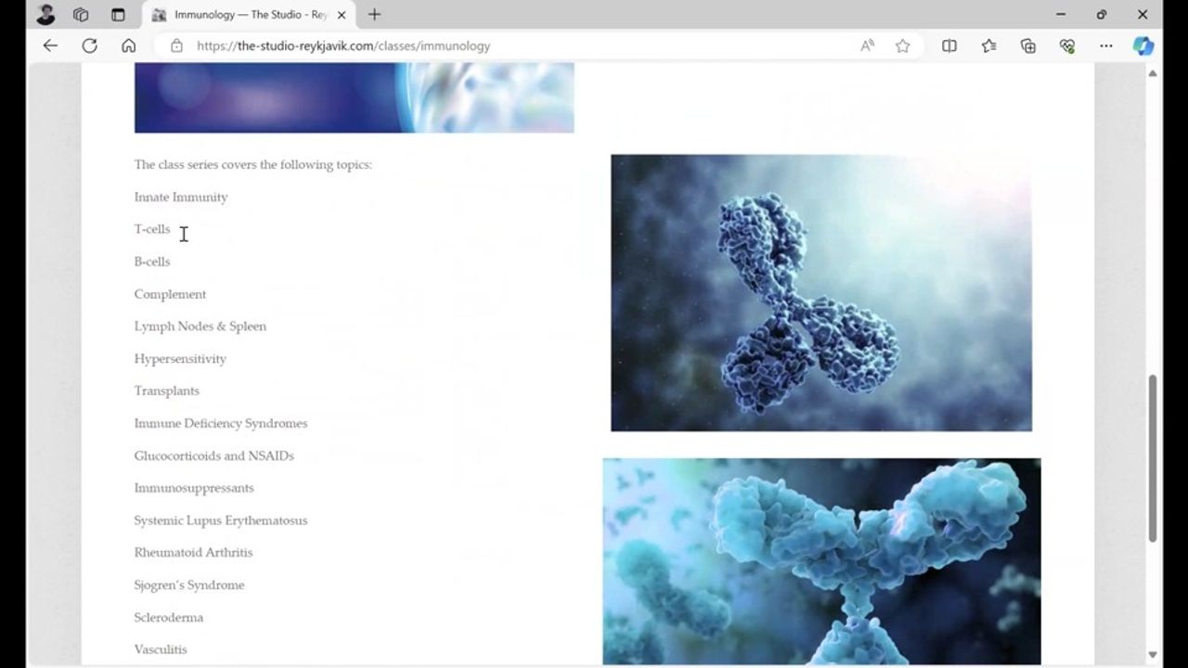Open the user profile avatar
This screenshot has width=1188, height=668.
pos(45,15)
